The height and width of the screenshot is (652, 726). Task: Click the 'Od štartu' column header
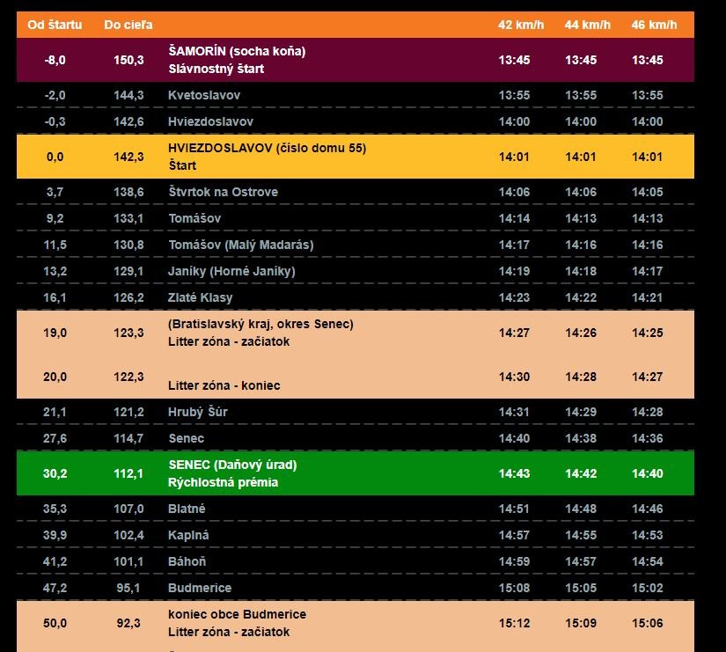click(55, 25)
